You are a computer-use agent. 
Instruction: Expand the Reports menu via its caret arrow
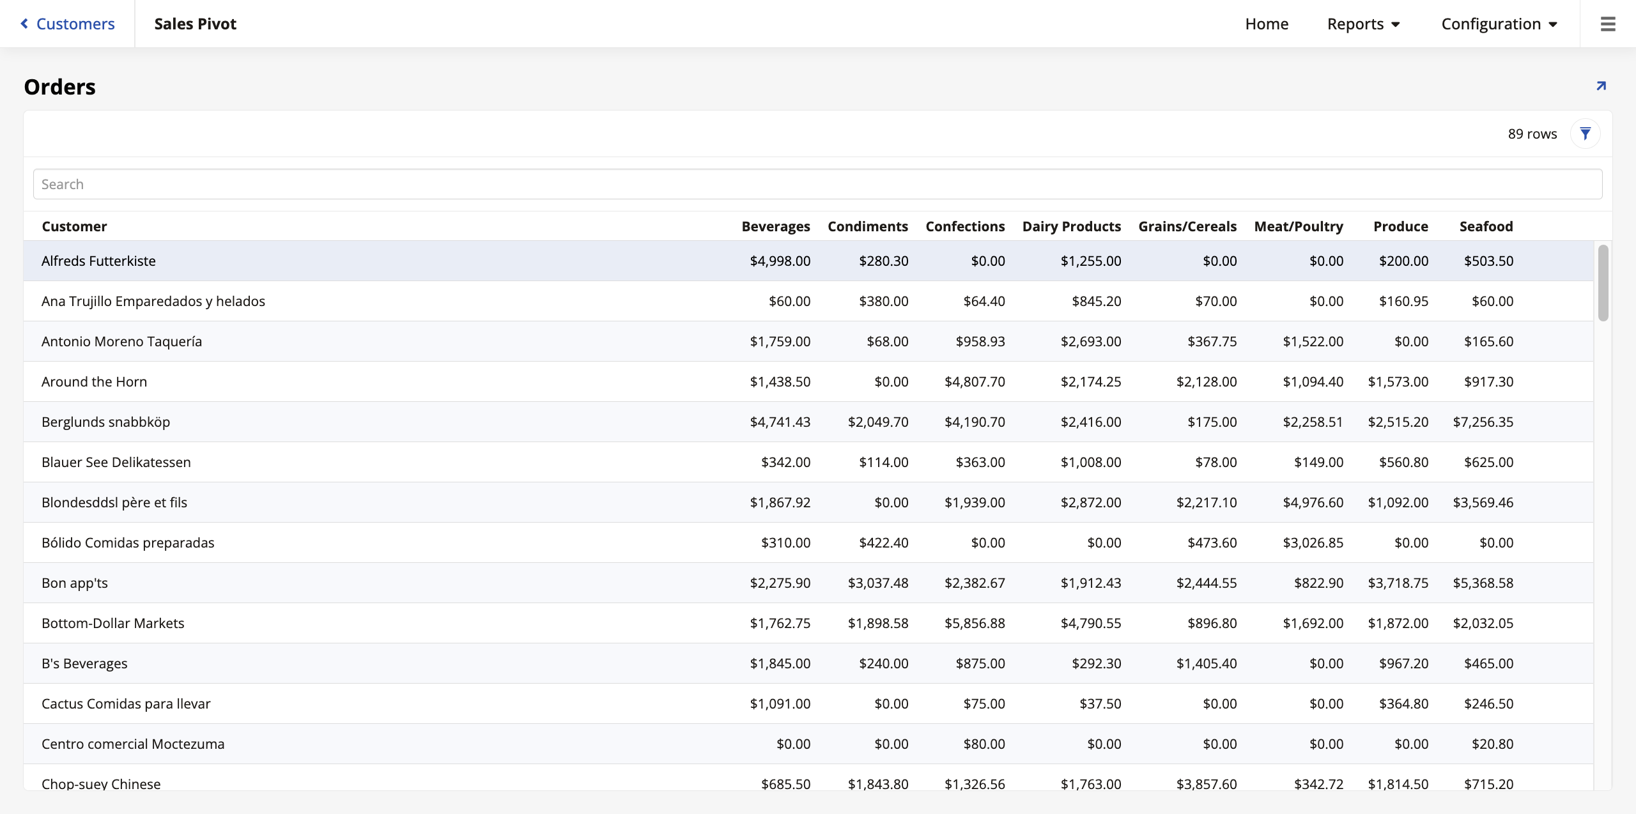click(1396, 24)
